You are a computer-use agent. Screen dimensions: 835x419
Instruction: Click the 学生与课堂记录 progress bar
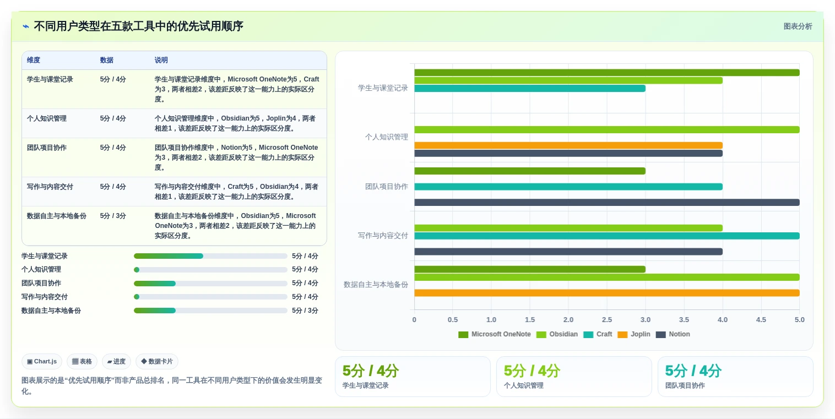click(x=210, y=256)
